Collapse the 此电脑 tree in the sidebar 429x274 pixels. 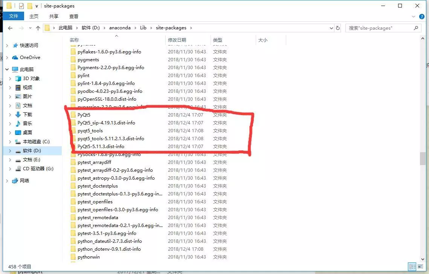[x=6, y=69]
